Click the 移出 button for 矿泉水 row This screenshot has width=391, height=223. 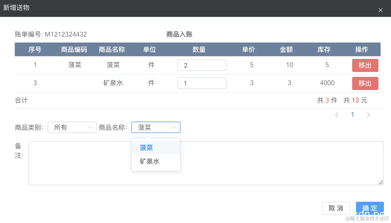pos(365,83)
